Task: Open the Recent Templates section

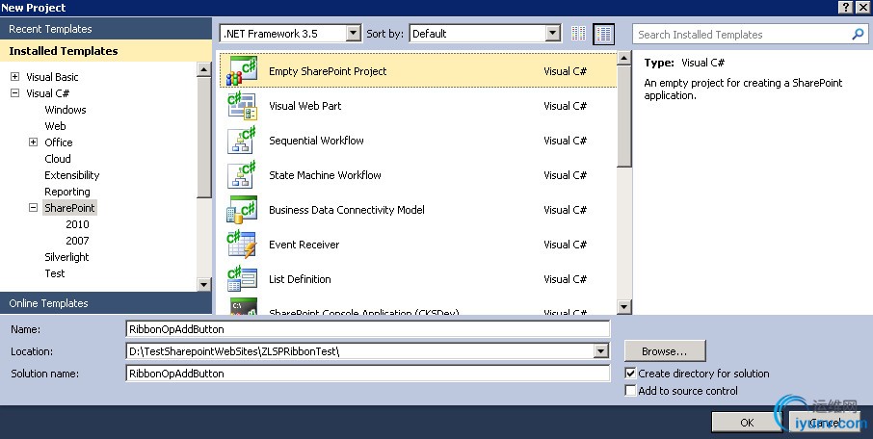Action: point(106,28)
